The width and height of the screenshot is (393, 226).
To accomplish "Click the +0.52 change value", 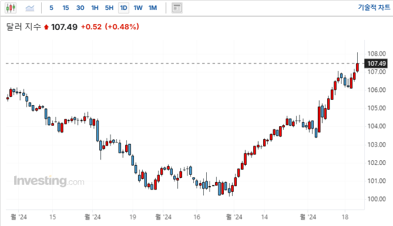I will coord(91,27).
